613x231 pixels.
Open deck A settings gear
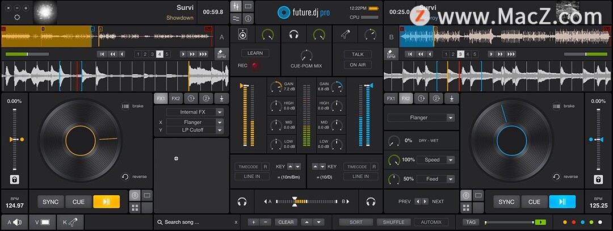coord(17,17)
